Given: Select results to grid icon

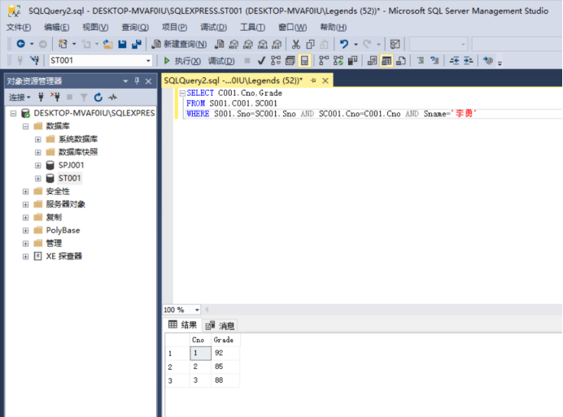Looking at the screenshot, I should point(386,60).
